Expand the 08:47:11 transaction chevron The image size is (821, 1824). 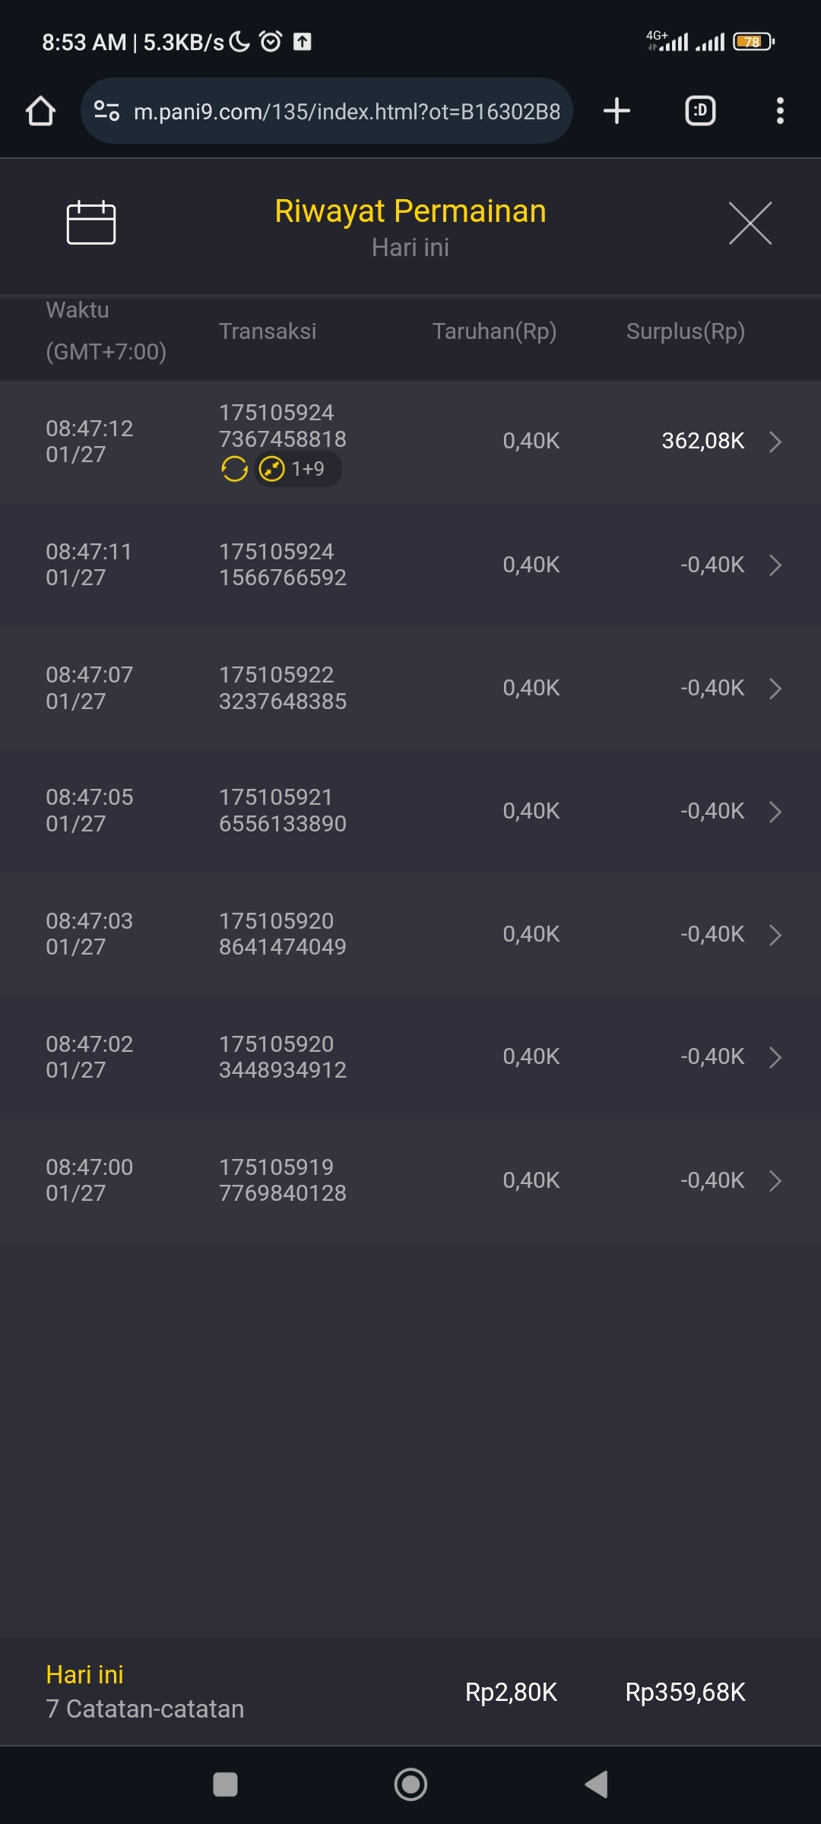(775, 565)
